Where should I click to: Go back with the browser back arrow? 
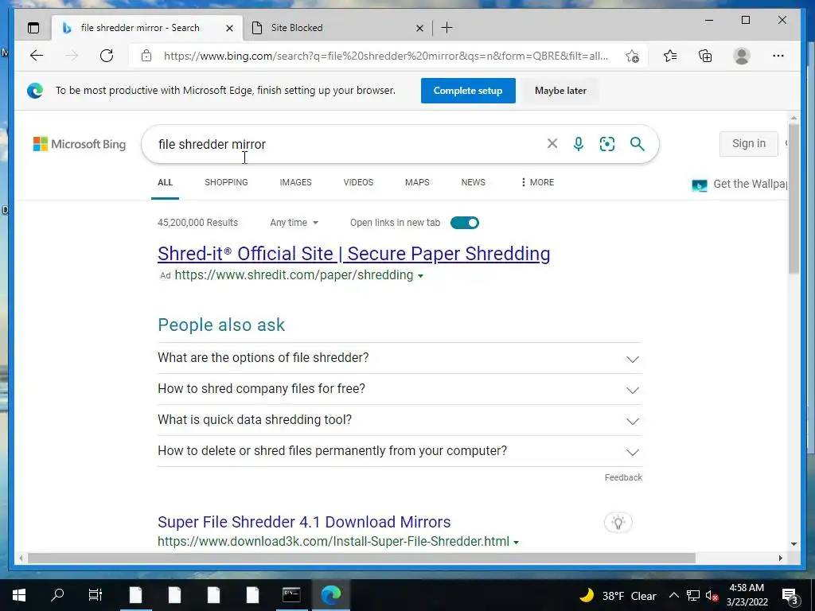(37, 56)
